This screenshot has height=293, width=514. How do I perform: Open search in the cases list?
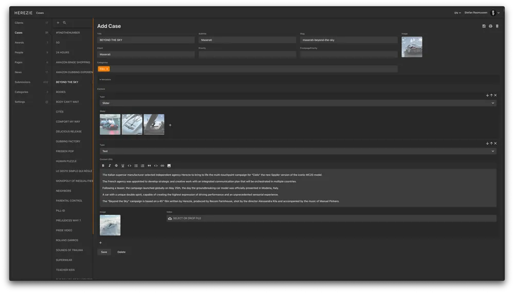[x=64, y=23]
